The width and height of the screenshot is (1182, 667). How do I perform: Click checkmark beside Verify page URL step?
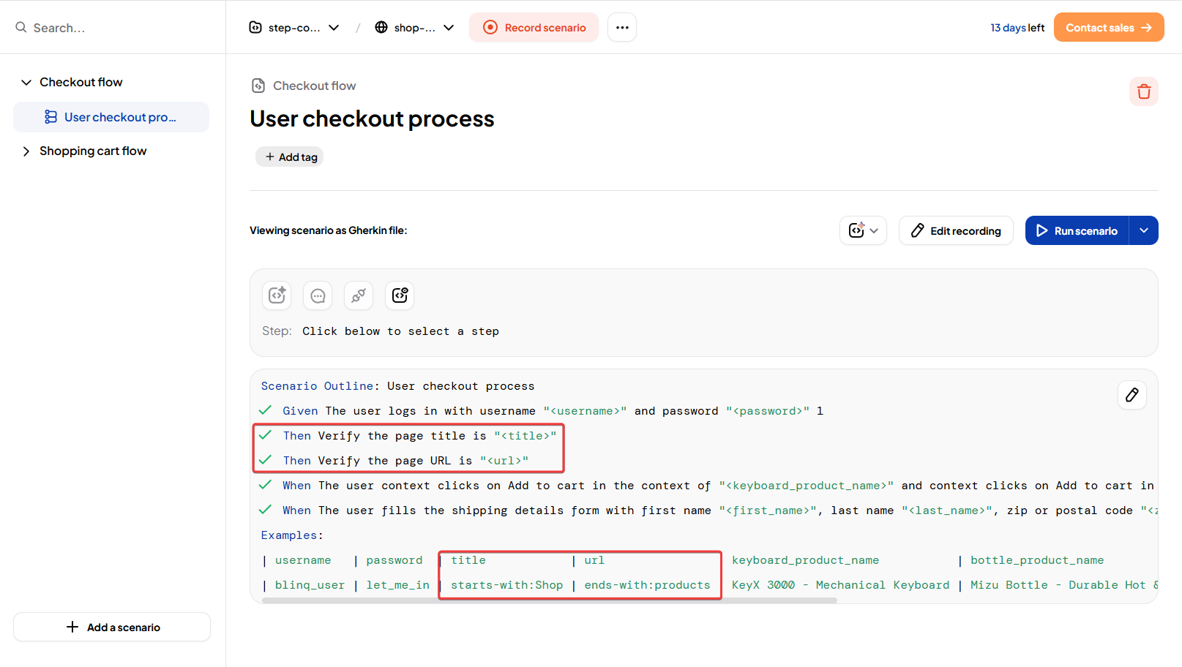point(266,460)
